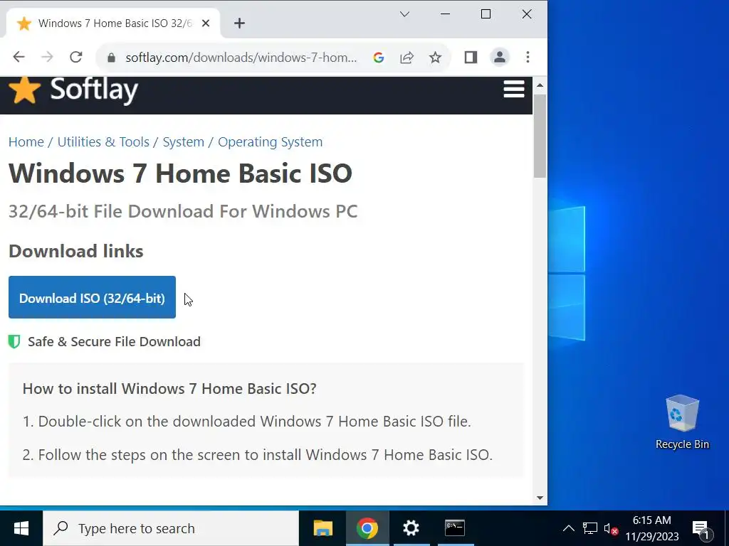Viewport: 729px width, 546px height.
Task: Share this page icon
Action: coord(407,58)
